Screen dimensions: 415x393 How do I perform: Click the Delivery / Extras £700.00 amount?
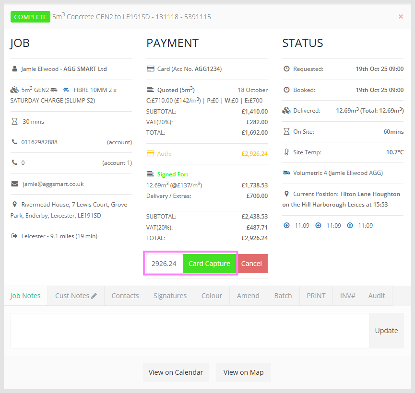(257, 196)
